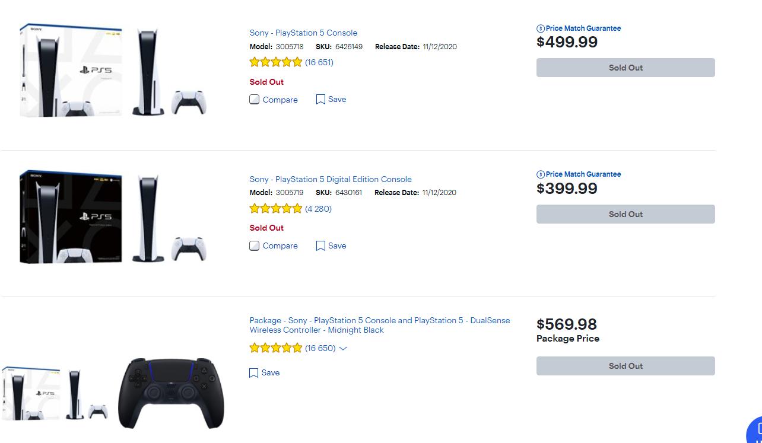The width and height of the screenshot is (762, 443).
Task: Click the bookmark Save icon for PlayStation 5 Console
Action: [320, 100]
